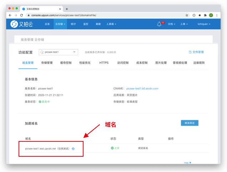227x172 pixels.
Task: Click the browser forward arrow
Action: 16,15
